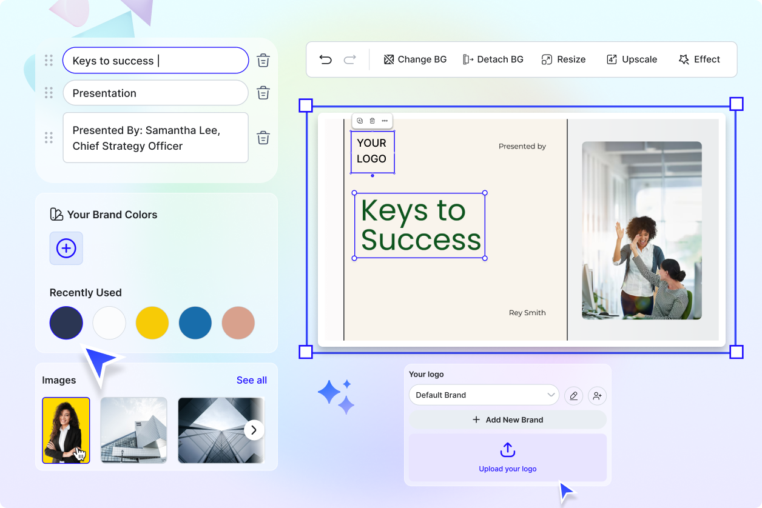
Task: Select the yellow recently used swatch
Action: point(152,323)
